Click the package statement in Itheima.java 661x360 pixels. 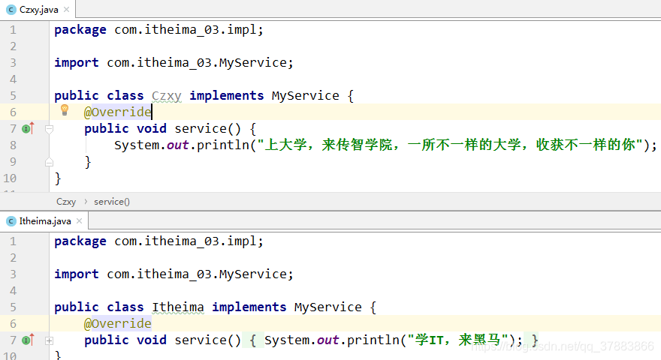click(x=159, y=241)
